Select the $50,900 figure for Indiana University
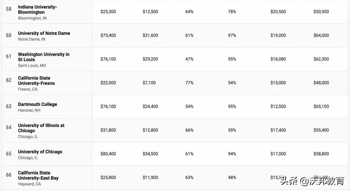 point(321,12)
